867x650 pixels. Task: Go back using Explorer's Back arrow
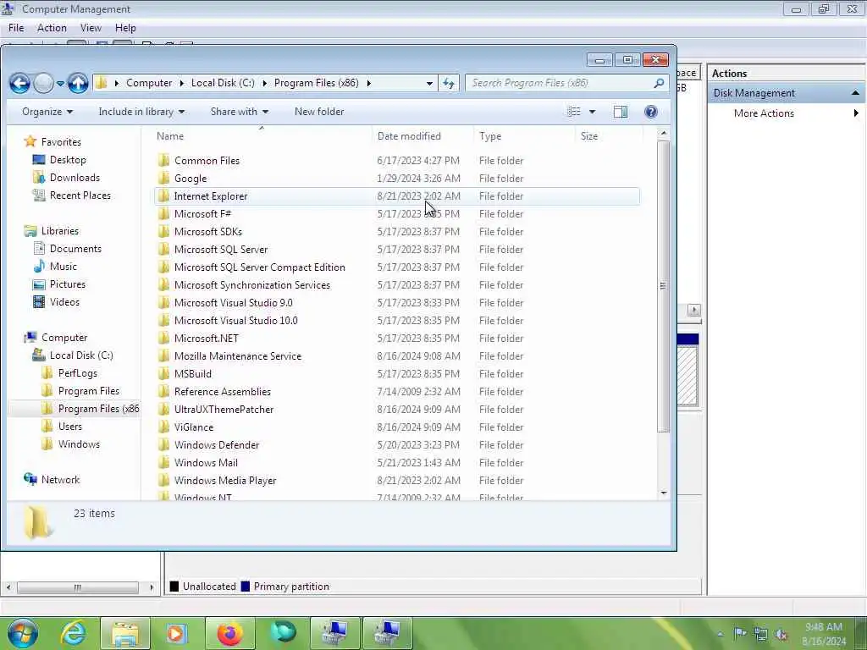[x=19, y=84]
